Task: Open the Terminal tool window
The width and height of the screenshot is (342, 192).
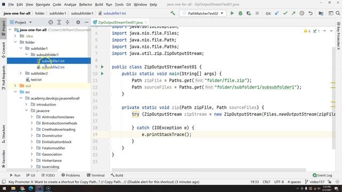Action: click(96, 175)
